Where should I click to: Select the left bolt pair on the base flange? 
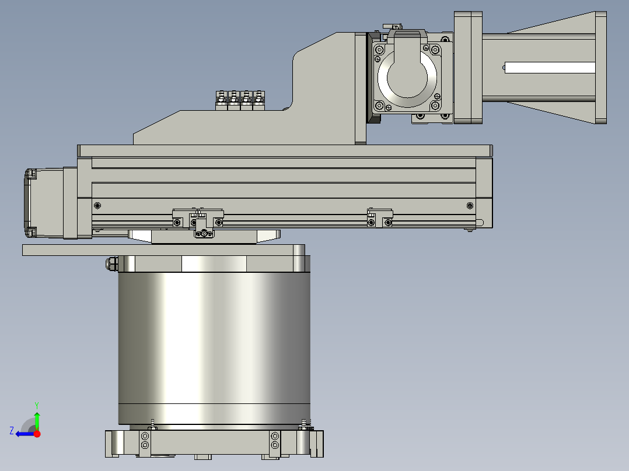(x=145, y=440)
